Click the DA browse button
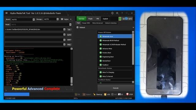The image size is (196, 110). pyautogui.click(x=69, y=30)
